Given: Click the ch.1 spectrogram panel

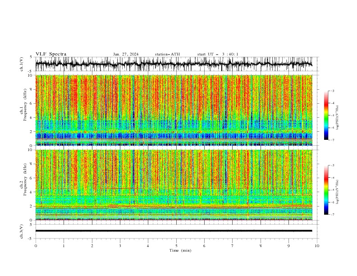Looking at the screenshot, I should pos(174,110).
